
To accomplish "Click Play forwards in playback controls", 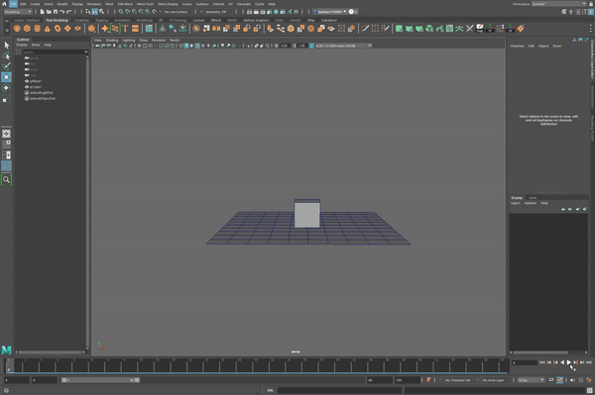I will (x=569, y=362).
